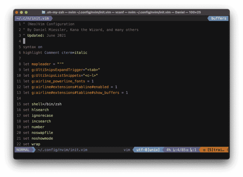The image size is (243, 177).
Task: Click the 'set ignorecase' line
Action: pos(38,116)
